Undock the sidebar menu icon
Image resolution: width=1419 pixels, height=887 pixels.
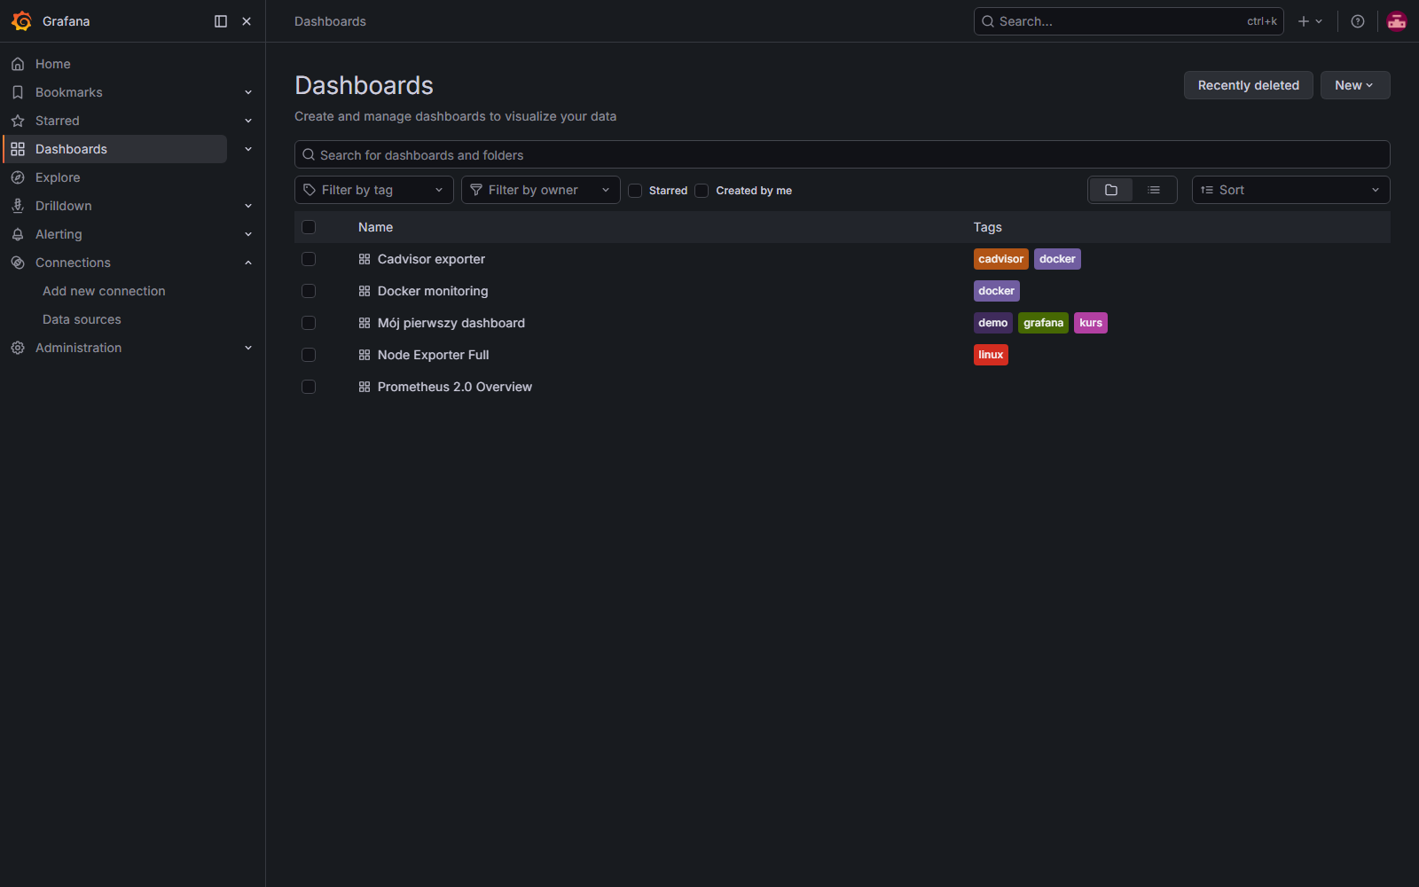(221, 21)
